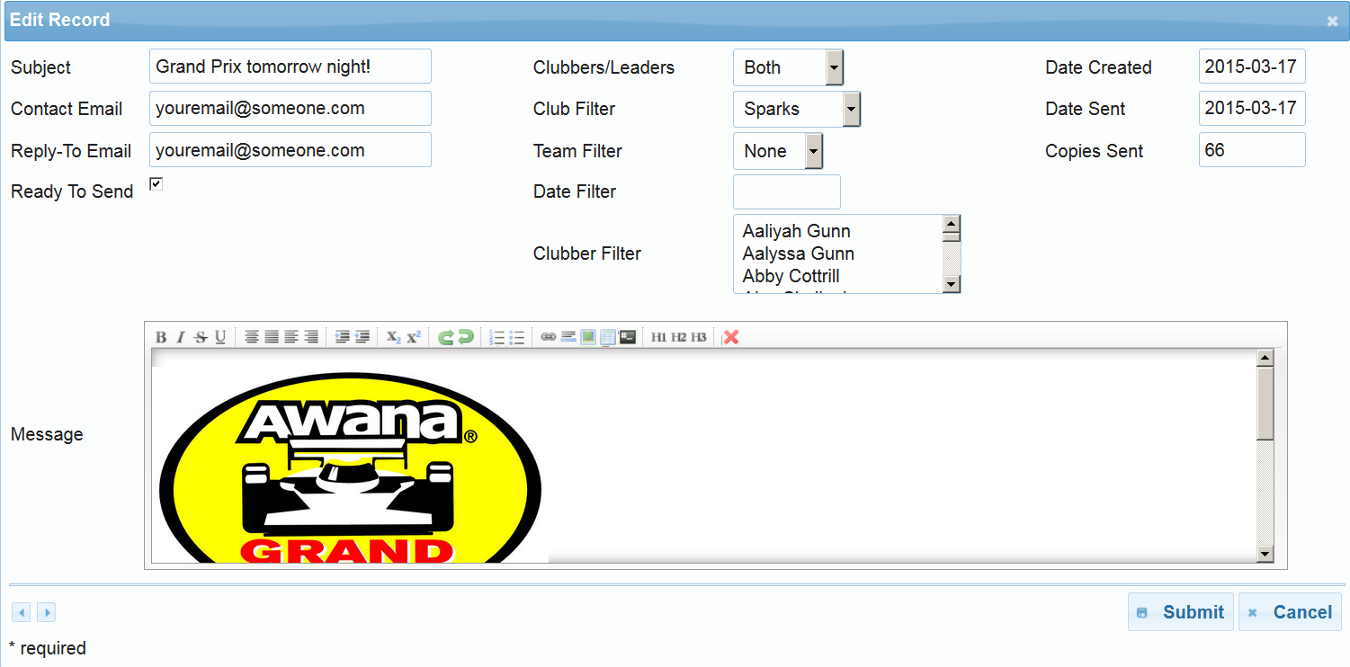The height and width of the screenshot is (667, 1350).
Task: Insert a numbered list
Action: 496,337
